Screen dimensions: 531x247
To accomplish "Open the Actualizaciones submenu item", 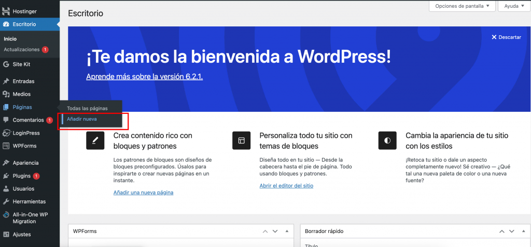I will [x=22, y=50].
